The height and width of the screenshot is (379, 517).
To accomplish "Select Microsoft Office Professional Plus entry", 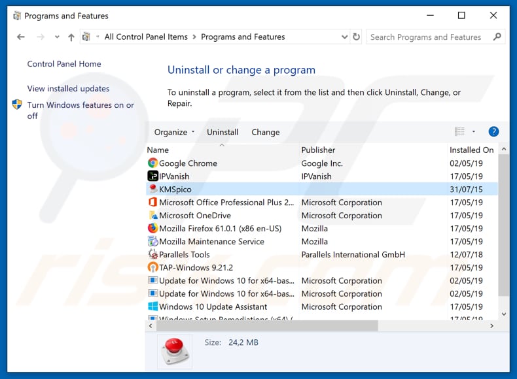I will point(226,203).
